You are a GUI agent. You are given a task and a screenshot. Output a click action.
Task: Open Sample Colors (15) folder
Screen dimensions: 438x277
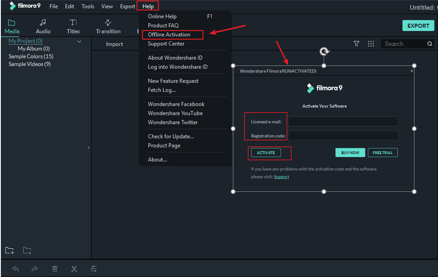[31, 56]
